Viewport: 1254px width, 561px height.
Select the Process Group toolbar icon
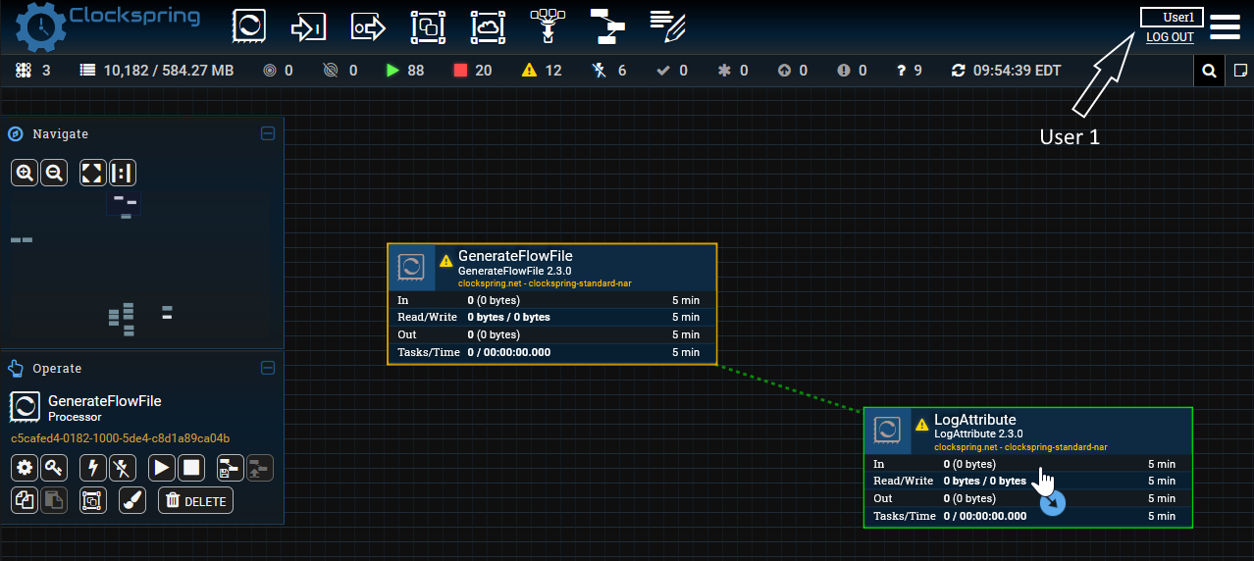pos(428,27)
